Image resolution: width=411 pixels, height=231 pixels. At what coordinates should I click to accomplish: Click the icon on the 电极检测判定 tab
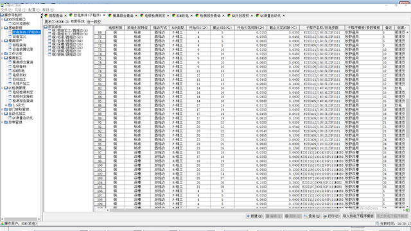142,15
